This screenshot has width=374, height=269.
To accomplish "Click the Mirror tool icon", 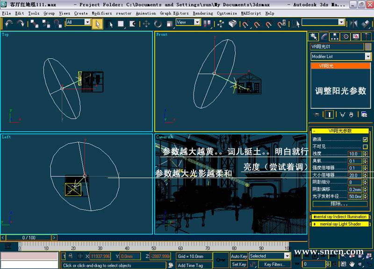I will click(x=354, y=23).
